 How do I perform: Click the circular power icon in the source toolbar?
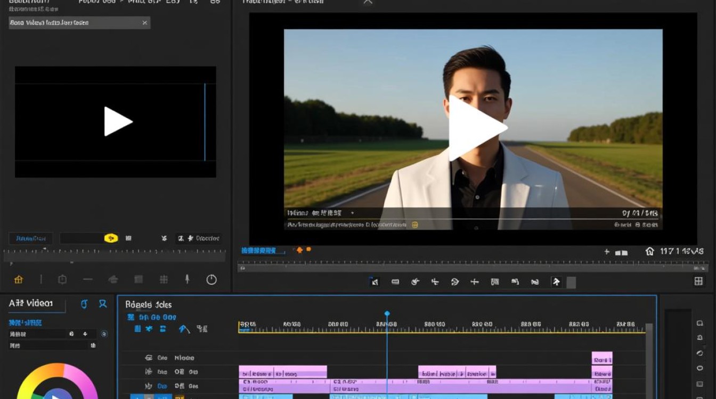pos(211,279)
